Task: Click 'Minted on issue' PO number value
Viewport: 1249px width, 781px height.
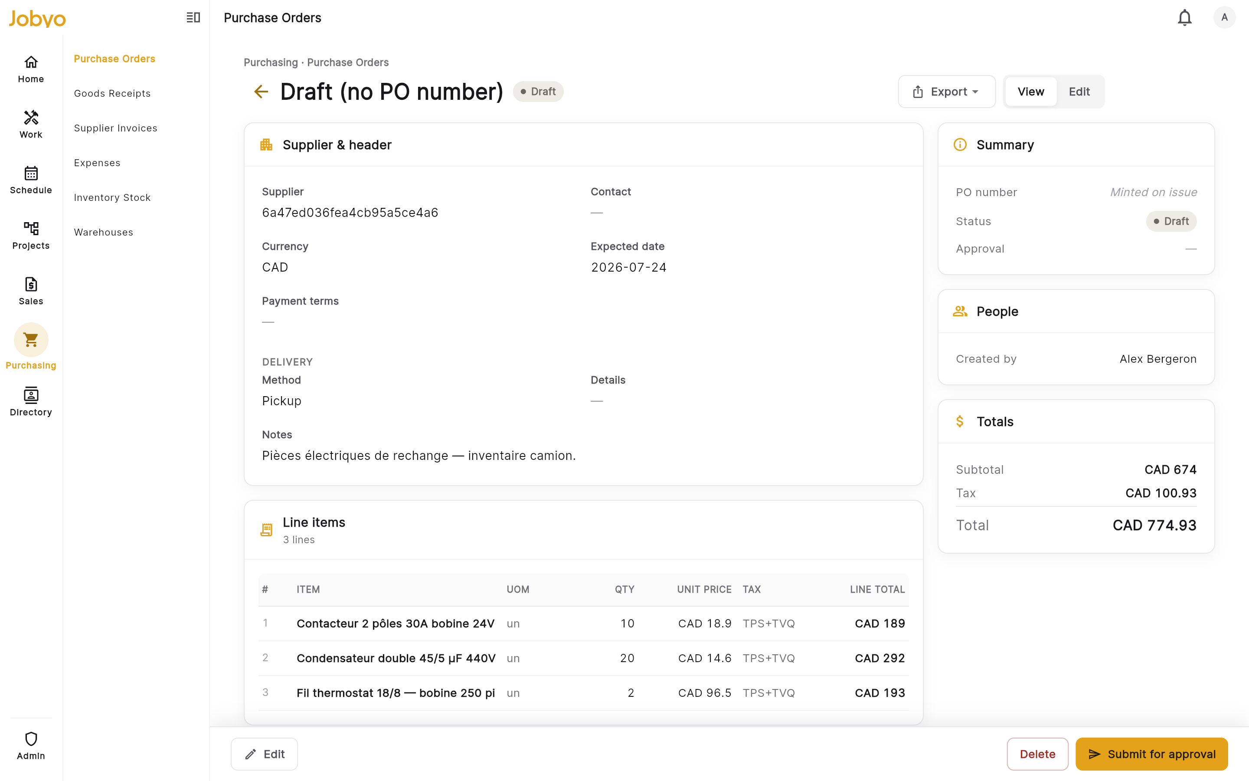Action: [x=1154, y=192]
